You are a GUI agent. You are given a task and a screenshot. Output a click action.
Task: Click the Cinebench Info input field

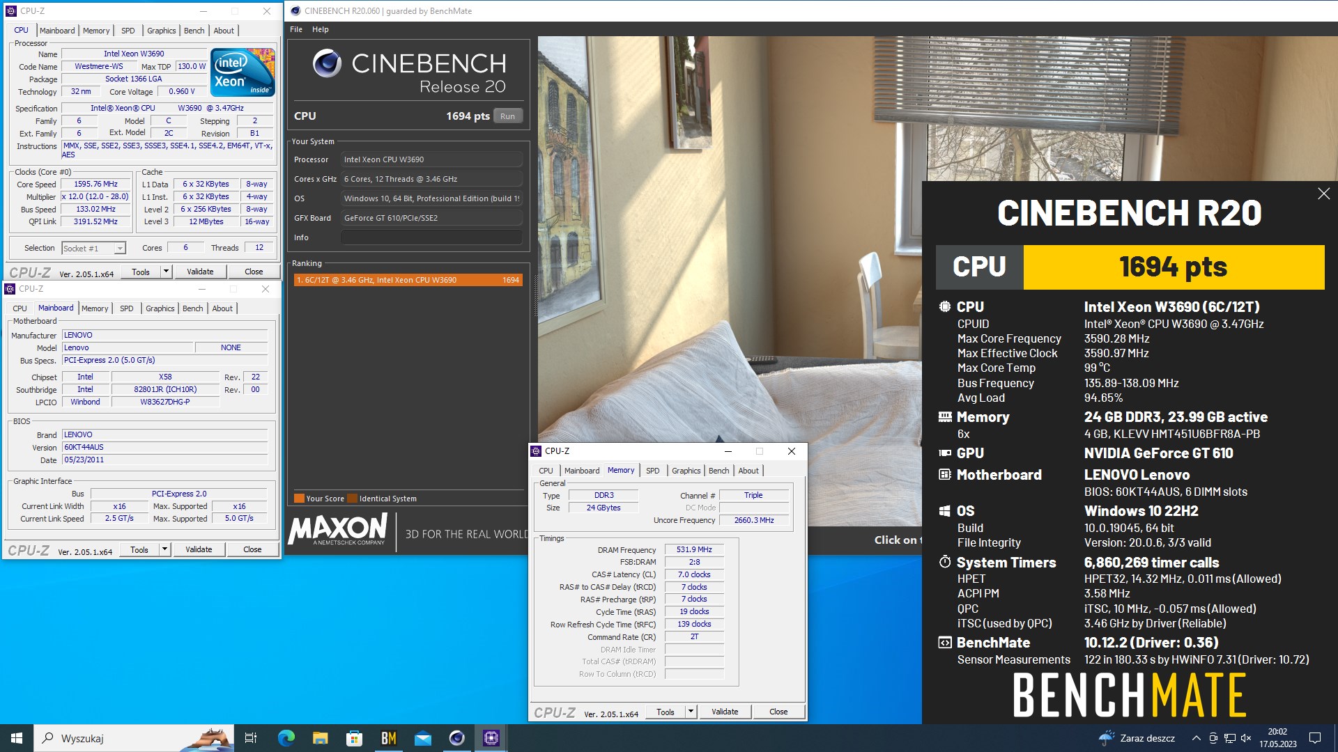tap(431, 237)
